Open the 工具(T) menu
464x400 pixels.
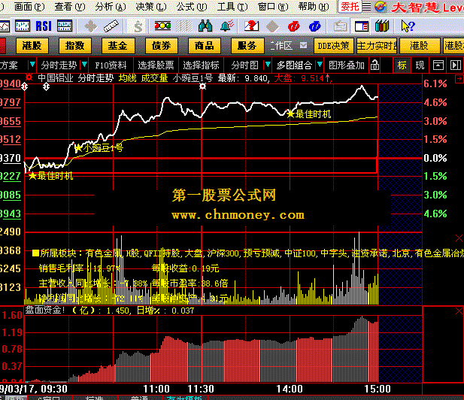[232, 6]
